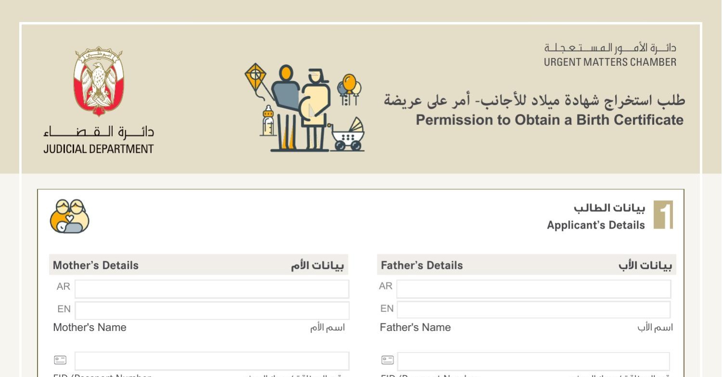Click the kite in the family illustration
This screenshot has width=722, height=377.
(255, 75)
